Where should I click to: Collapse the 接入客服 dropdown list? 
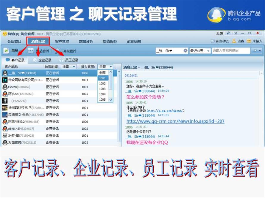click(x=110, y=67)
